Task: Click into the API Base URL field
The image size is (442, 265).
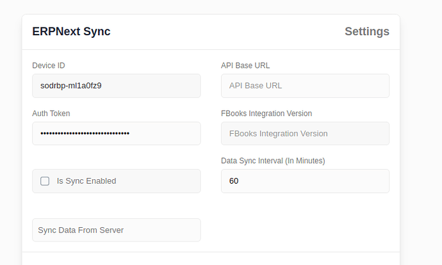Action: click(305, 86)
